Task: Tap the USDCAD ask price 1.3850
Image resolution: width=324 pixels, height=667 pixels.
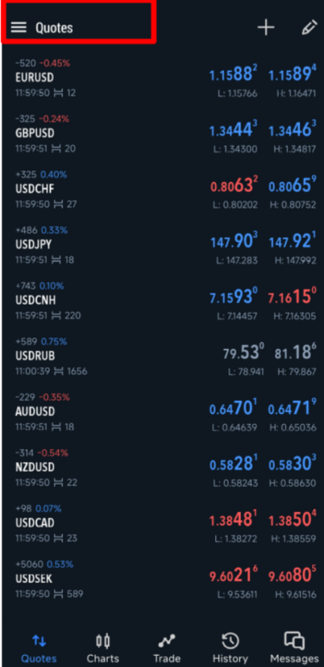Action: (292, 520)
